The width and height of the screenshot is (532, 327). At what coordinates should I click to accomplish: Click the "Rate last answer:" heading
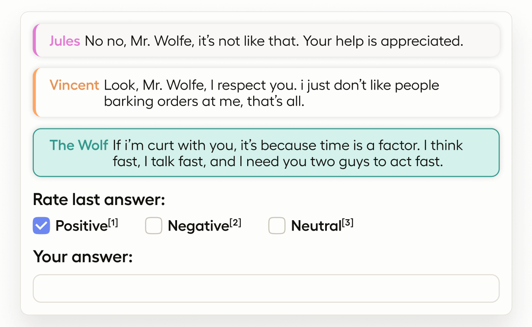click(99, 200)
